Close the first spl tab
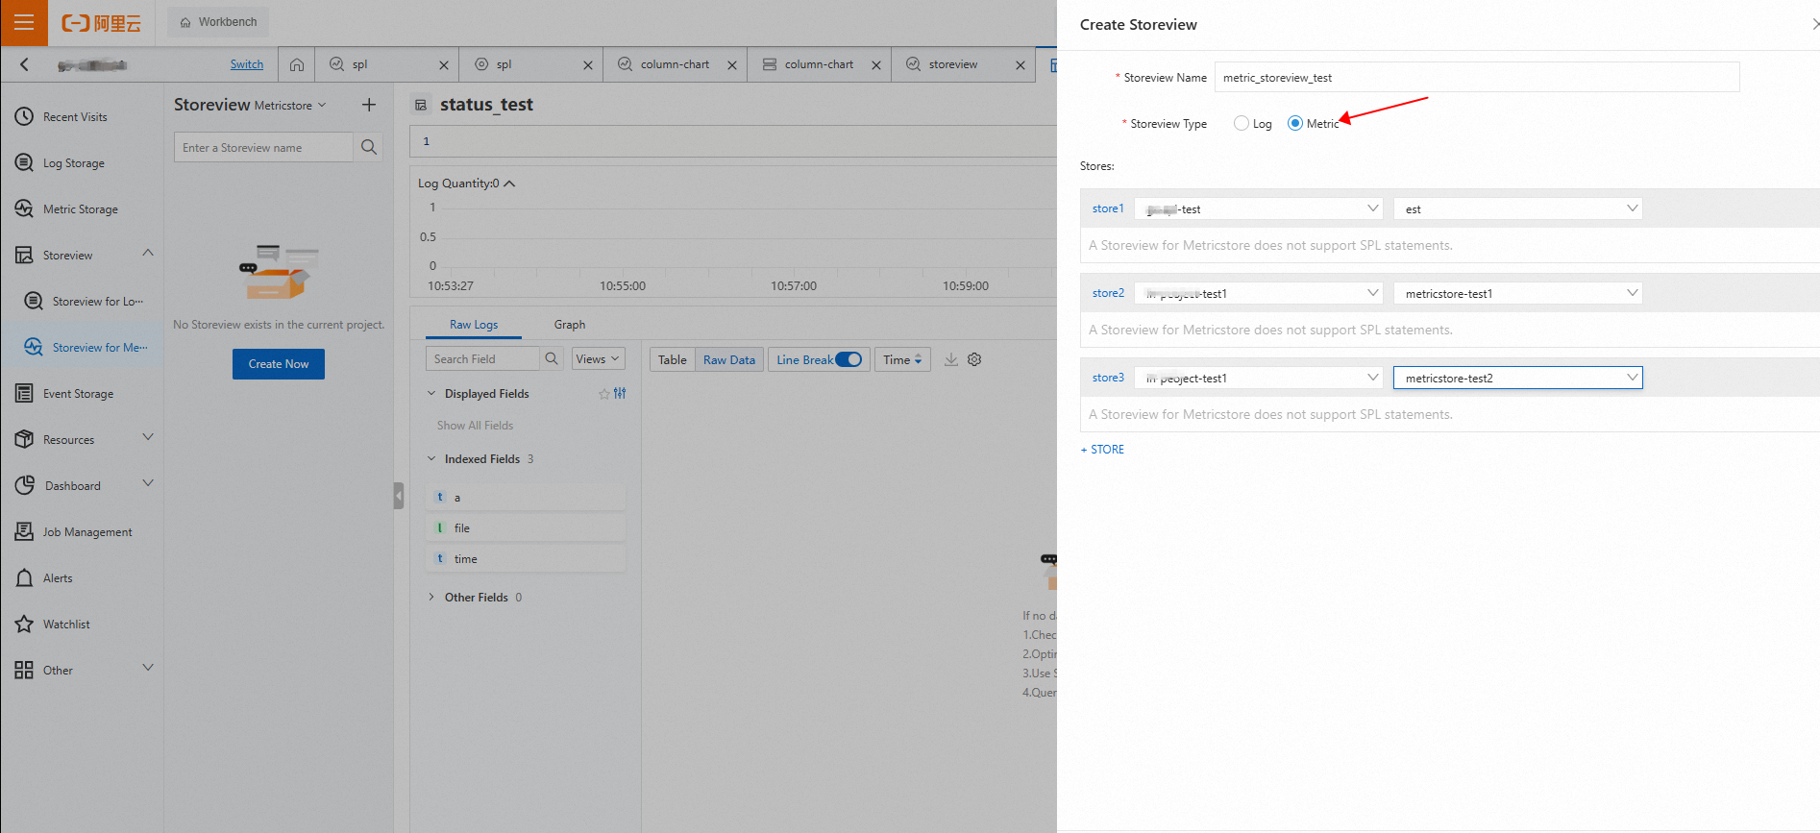Viewport: 1820px width, 833px height. pos(444,65)
